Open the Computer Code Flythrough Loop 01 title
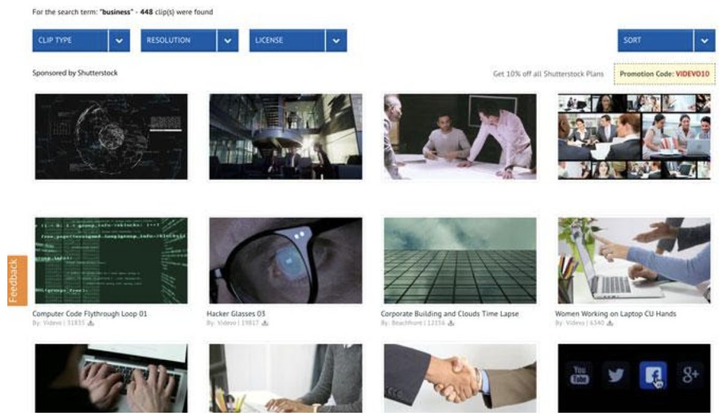Image resolution: width=719 pixels, height=414 pixels. pyautogui.click(x=90, y=314)
